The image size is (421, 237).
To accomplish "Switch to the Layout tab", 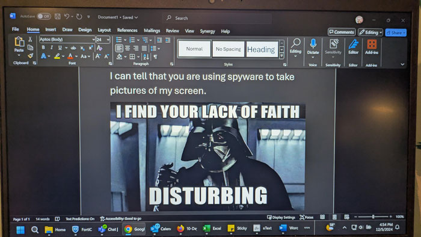I will tap(104, 30).
